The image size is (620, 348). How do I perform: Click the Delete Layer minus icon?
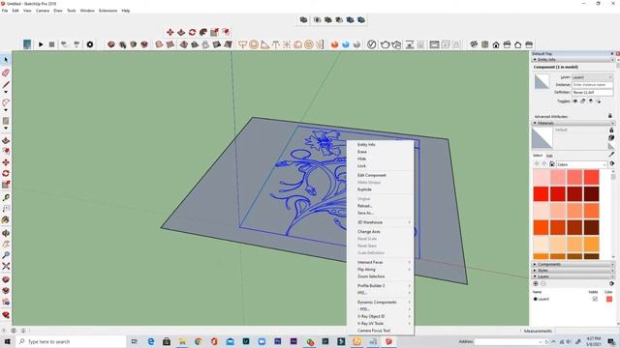coord(542,283)
